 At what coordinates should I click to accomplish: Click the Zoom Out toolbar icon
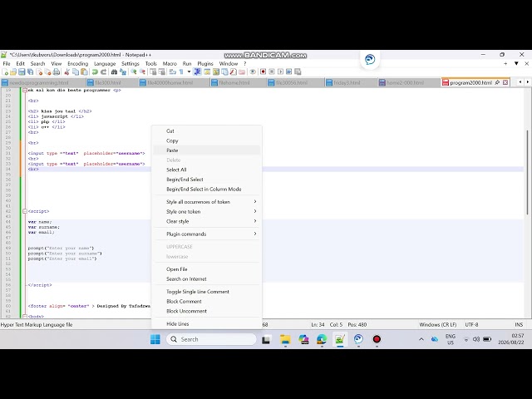click(x=142, y=72)
